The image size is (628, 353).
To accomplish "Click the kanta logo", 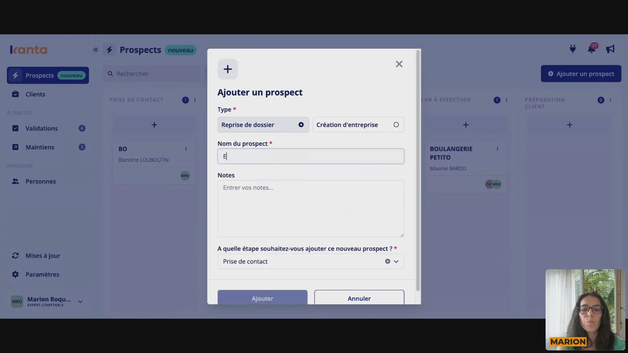I will (x=28, y=50).
